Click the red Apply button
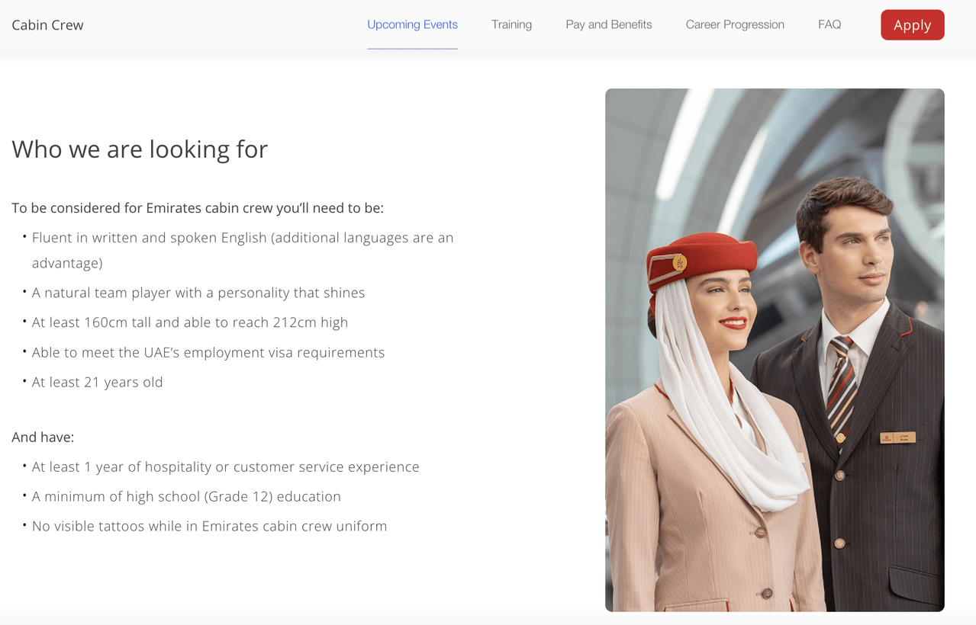The image size is (976, 625). [912, 24]
